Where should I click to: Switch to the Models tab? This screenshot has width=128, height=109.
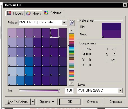click(15, 13)
